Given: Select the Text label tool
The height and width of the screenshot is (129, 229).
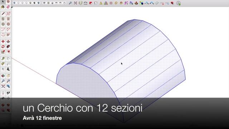Looking at the screenshot, I should pos(8,64).
